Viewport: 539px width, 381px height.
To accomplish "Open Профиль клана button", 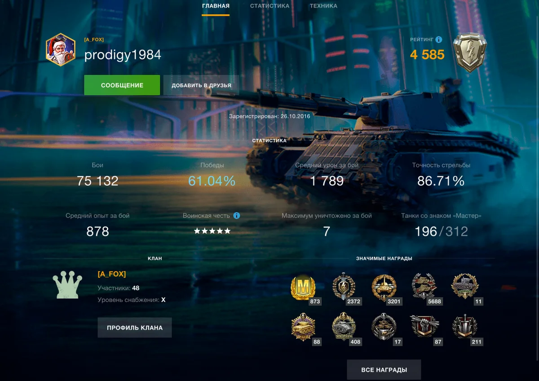I will [x=135, y=328].
